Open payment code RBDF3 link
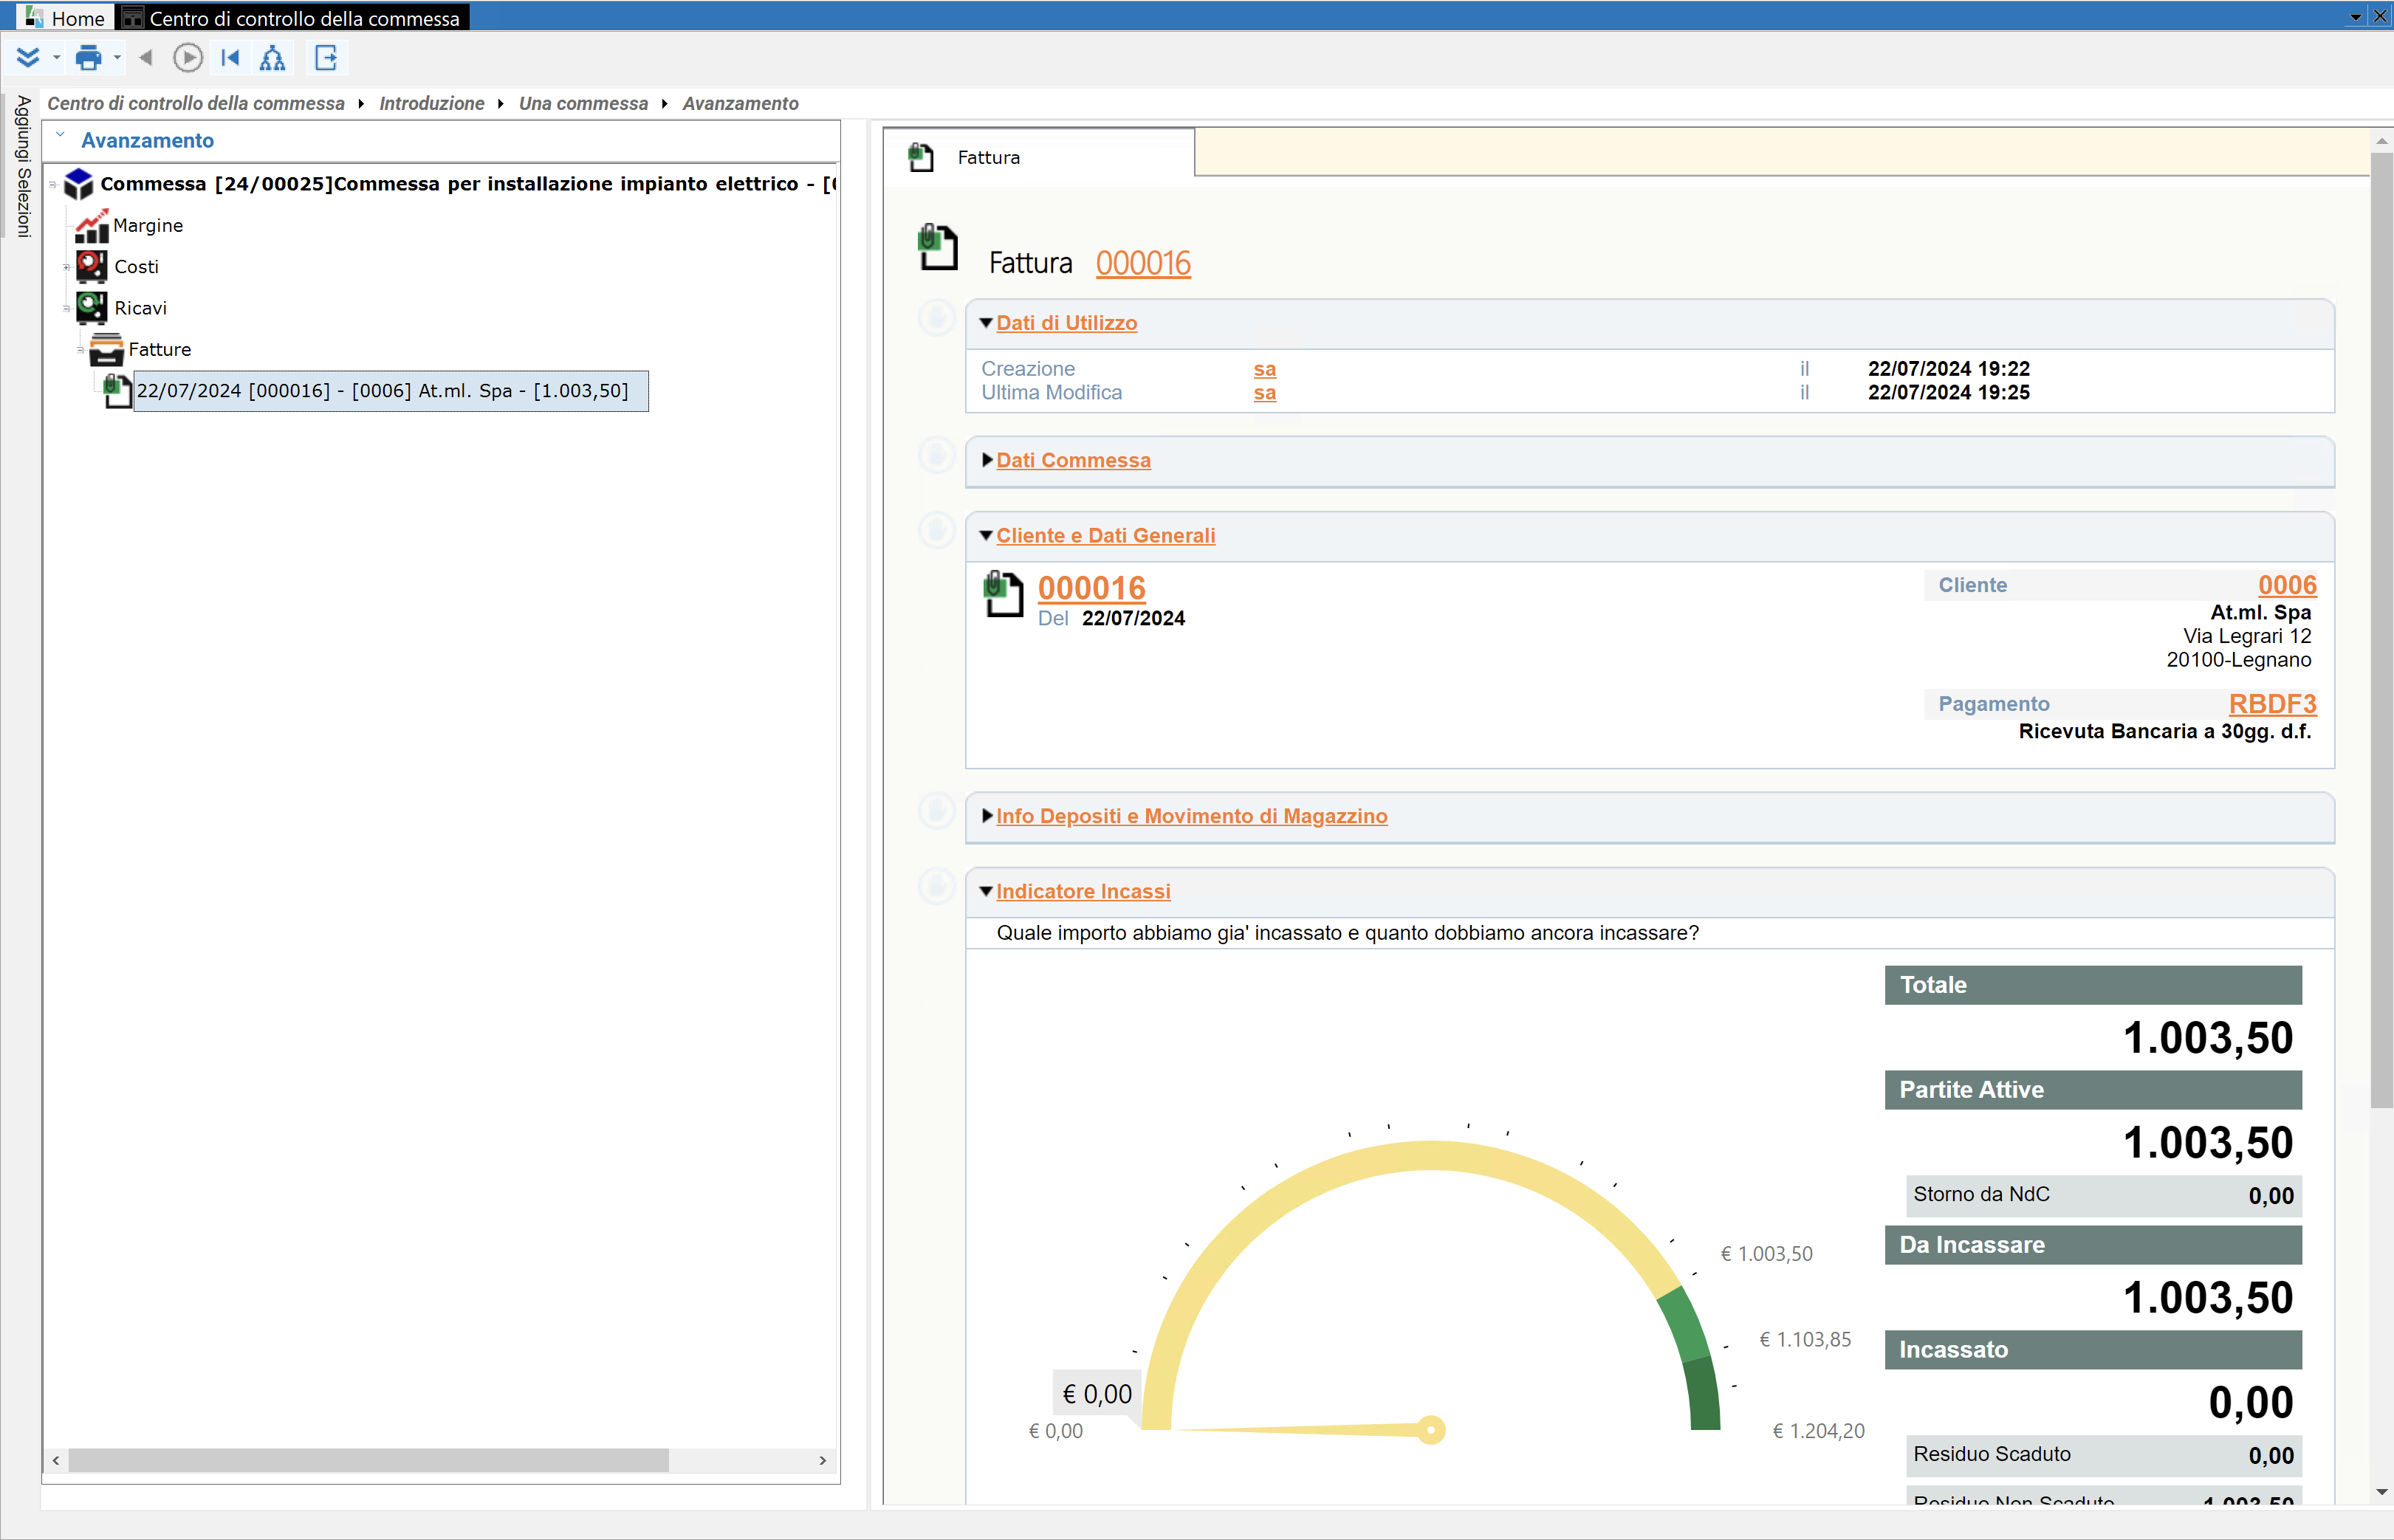Viewport: 2394px width, 1540px height. tap(2272, 704)
